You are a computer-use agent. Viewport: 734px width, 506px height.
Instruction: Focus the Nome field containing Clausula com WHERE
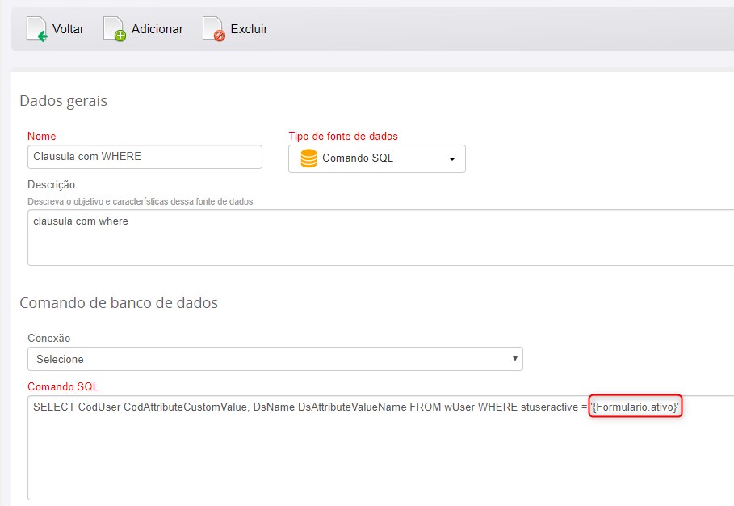pyautogui.click(x=145, y=157)
